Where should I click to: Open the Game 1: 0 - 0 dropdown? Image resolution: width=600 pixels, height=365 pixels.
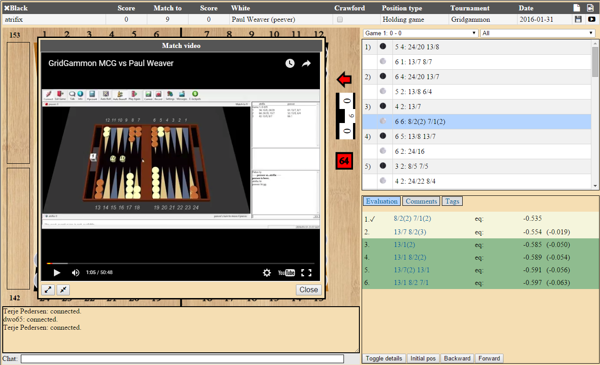coord(421,33)
